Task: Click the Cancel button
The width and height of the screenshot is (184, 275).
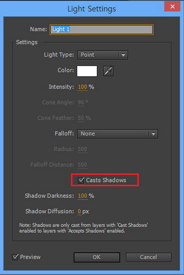Action: (149, 257)
